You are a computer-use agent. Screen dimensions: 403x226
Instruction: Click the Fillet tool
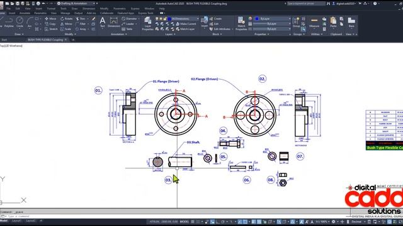(81, 24)
